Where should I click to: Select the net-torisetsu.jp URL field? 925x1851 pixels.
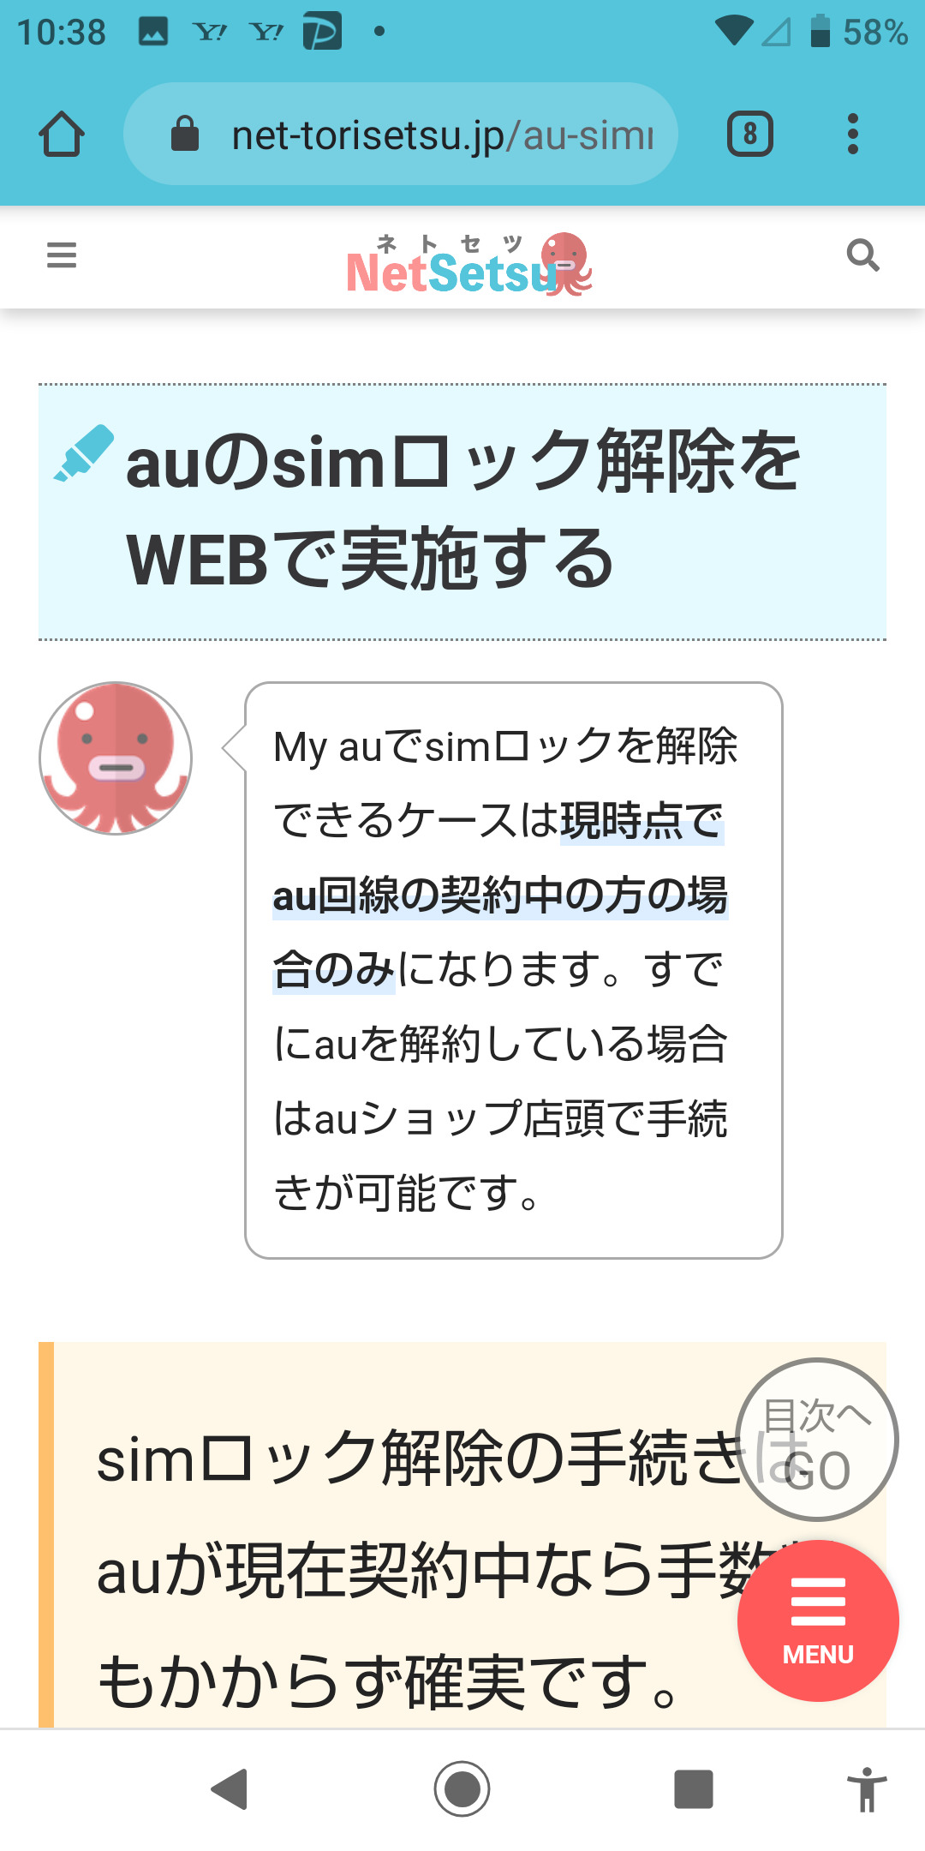(x=401, y=135)
